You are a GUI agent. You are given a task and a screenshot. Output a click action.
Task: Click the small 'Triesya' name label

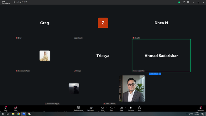[x=78, y=71]
